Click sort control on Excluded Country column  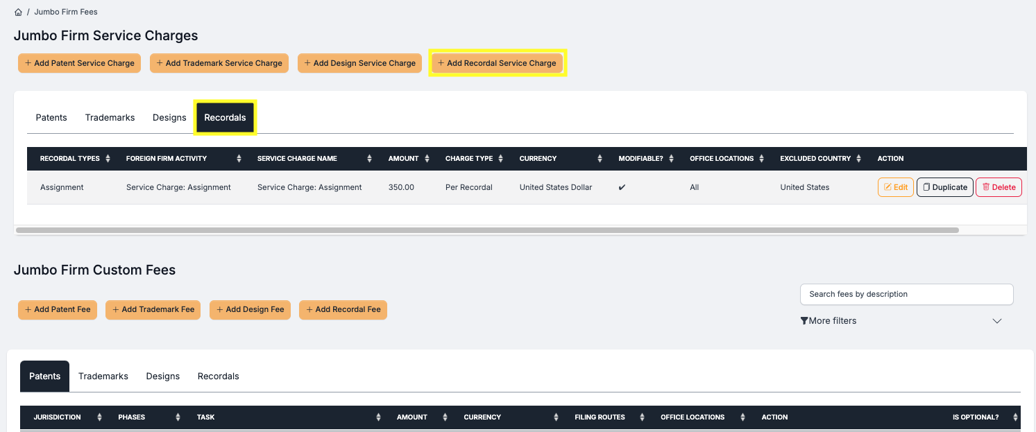859,158
